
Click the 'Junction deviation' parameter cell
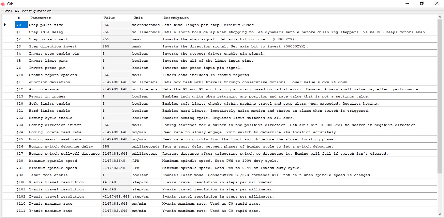click(65, 82)
